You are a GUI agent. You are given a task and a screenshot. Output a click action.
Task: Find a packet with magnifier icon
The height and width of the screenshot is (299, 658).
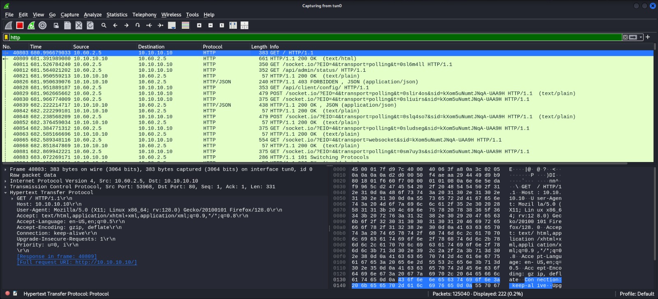[x=104, y=25]
